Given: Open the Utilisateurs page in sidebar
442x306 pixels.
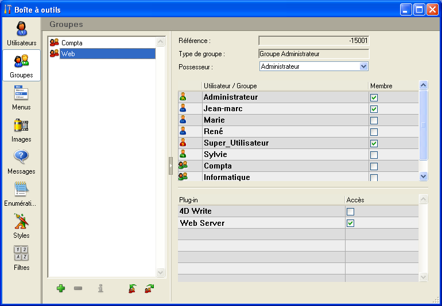Looking at the screenshot, I should click(x=21, y=33).
